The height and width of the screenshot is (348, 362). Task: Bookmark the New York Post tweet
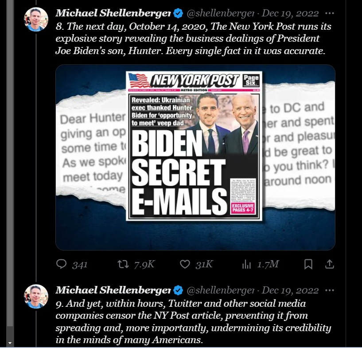tap(308, 264)
